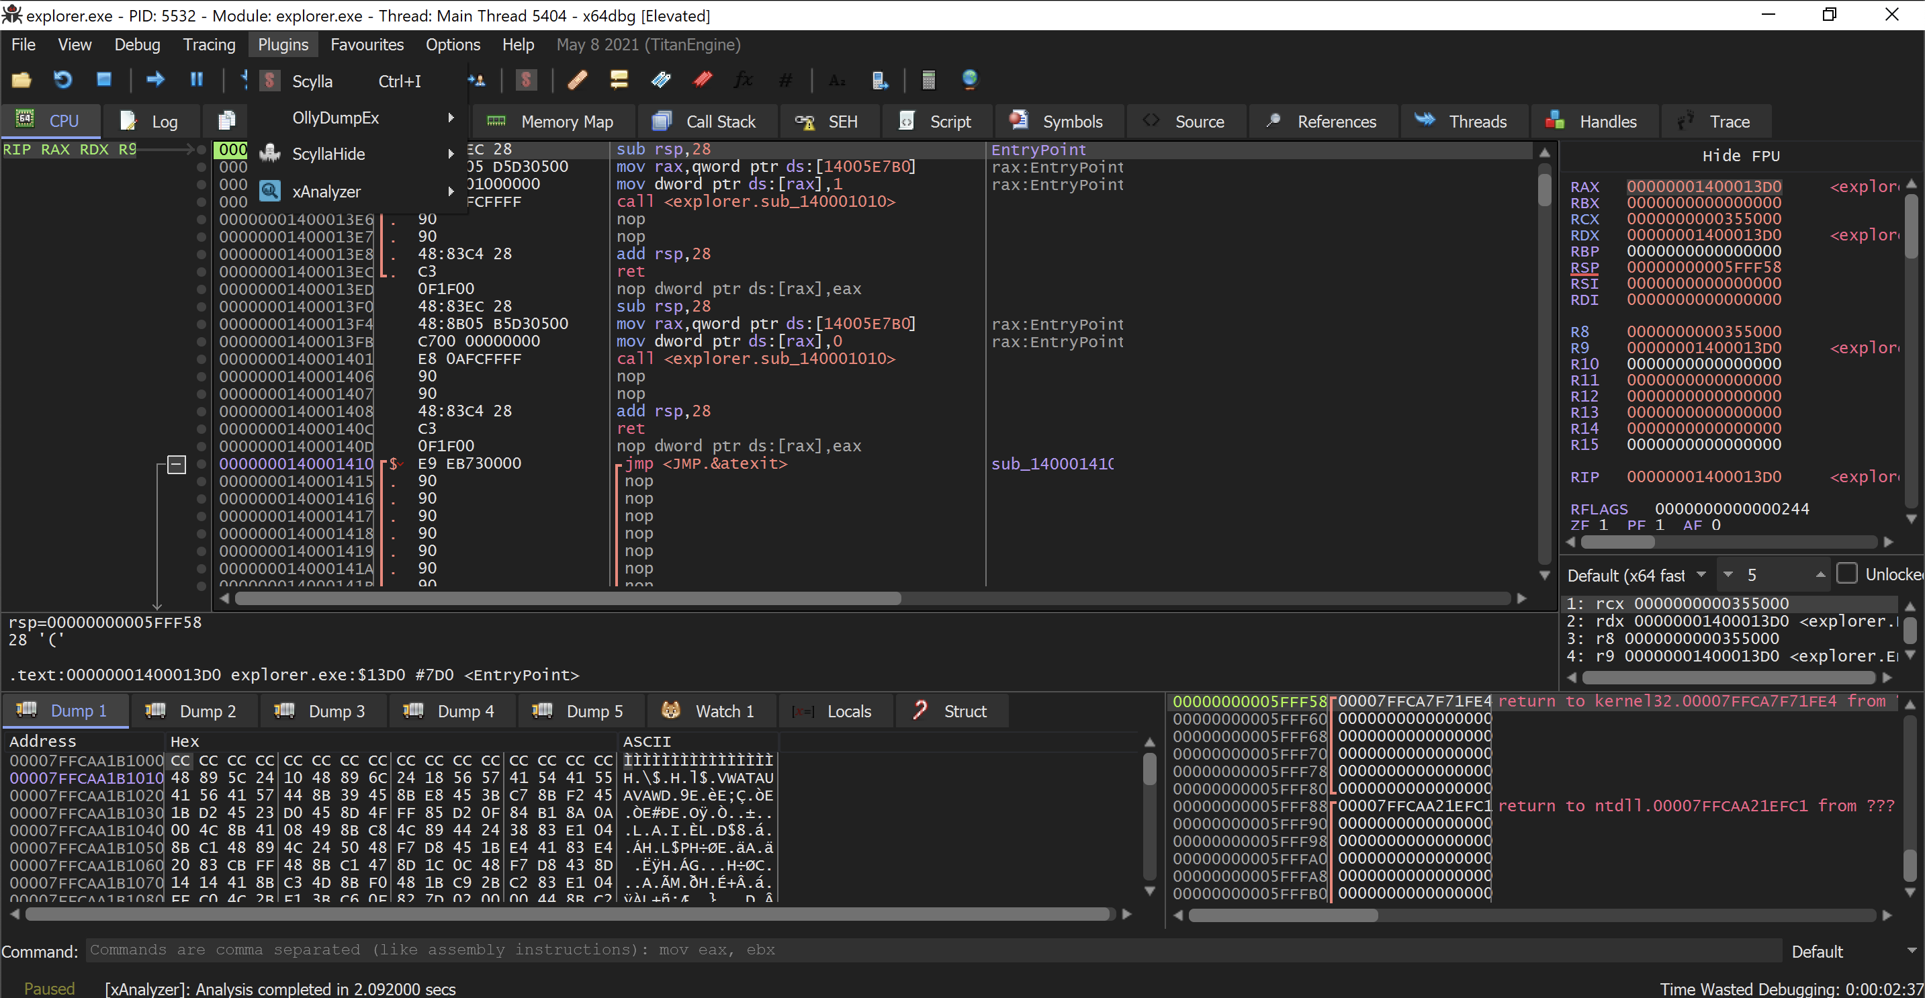Click the user-arrow toolbar icon next to Scylla menu

point(477,80)
